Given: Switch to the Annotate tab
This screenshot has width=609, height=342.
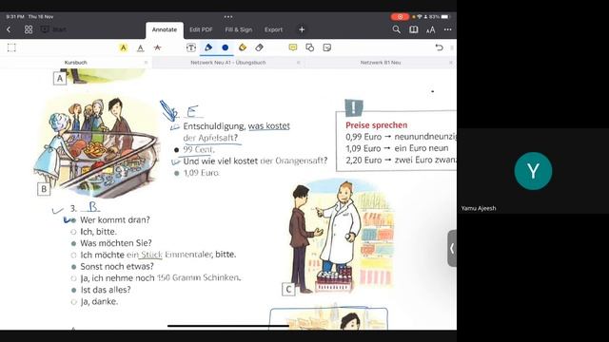Looking at the screenshot, I should pos(165,29).
